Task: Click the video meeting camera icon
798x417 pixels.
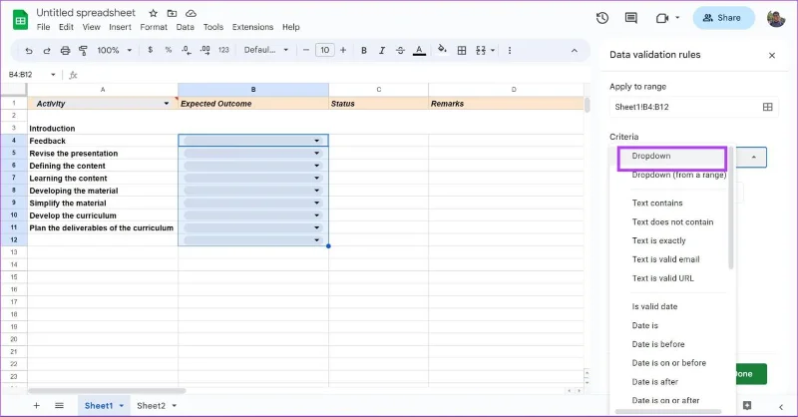Action: pos(661,18)
